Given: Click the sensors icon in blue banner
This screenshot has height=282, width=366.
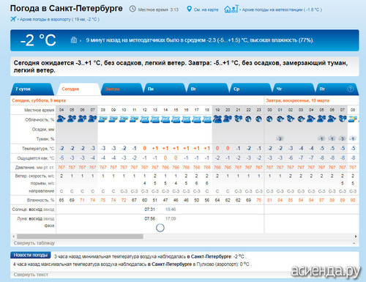Looking at the screenshot, I should (x=74, y=40).
